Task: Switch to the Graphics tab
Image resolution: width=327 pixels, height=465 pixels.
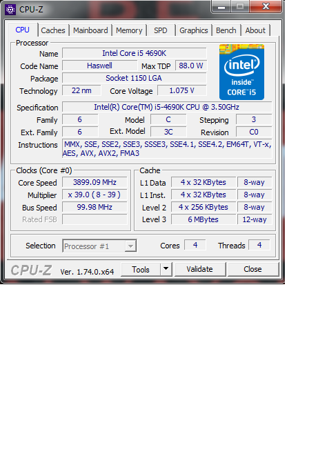Action: click(194, 30)
